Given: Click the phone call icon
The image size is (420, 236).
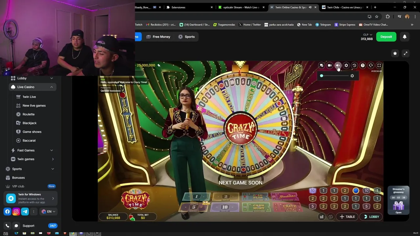Looking at the screenshot, I should tap(8, 226).
